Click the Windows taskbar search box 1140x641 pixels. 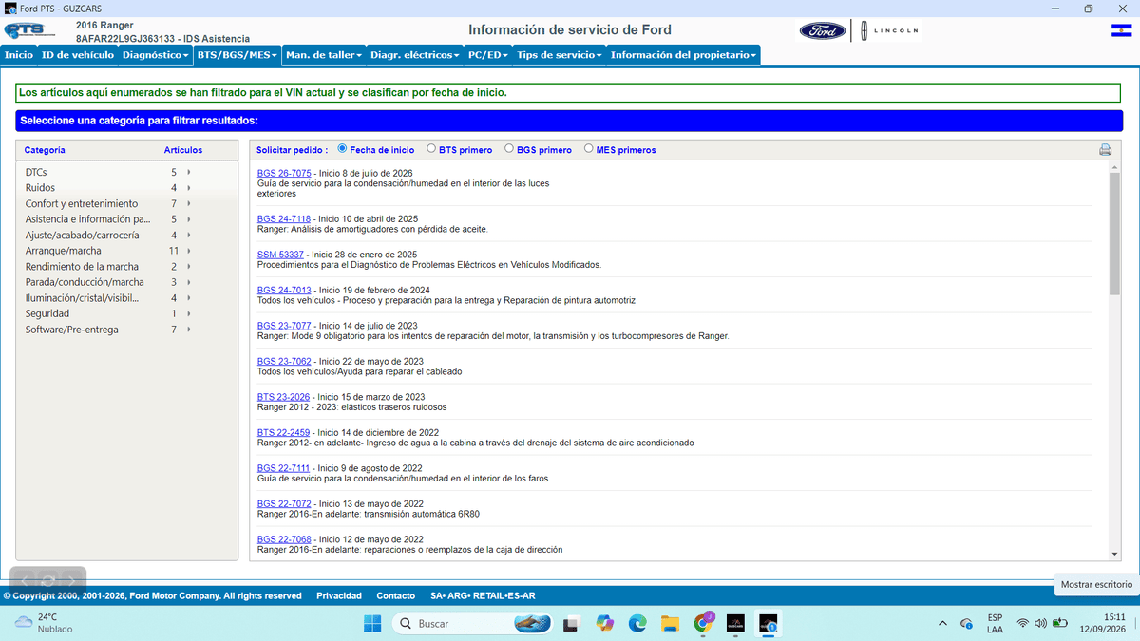(473, 623)
